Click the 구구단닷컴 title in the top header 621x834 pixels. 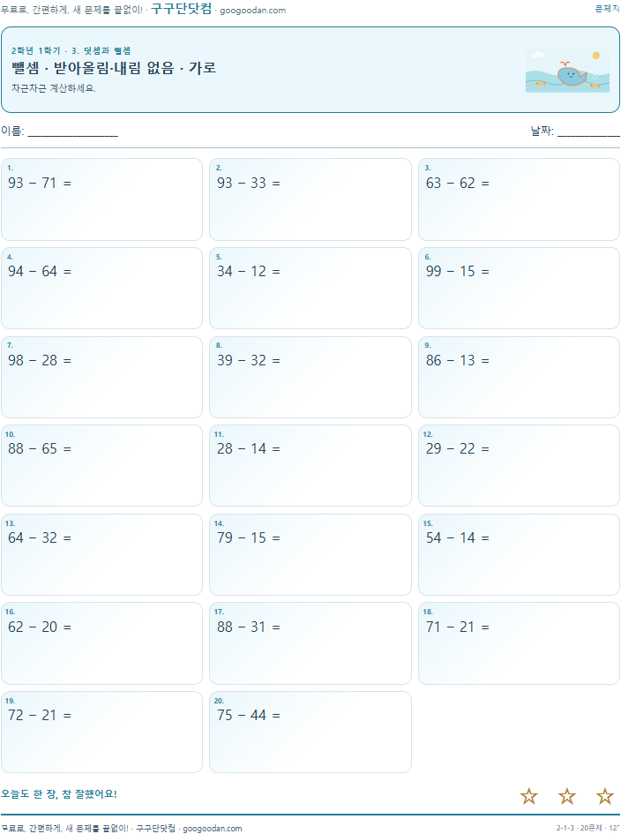pos(182,9)
